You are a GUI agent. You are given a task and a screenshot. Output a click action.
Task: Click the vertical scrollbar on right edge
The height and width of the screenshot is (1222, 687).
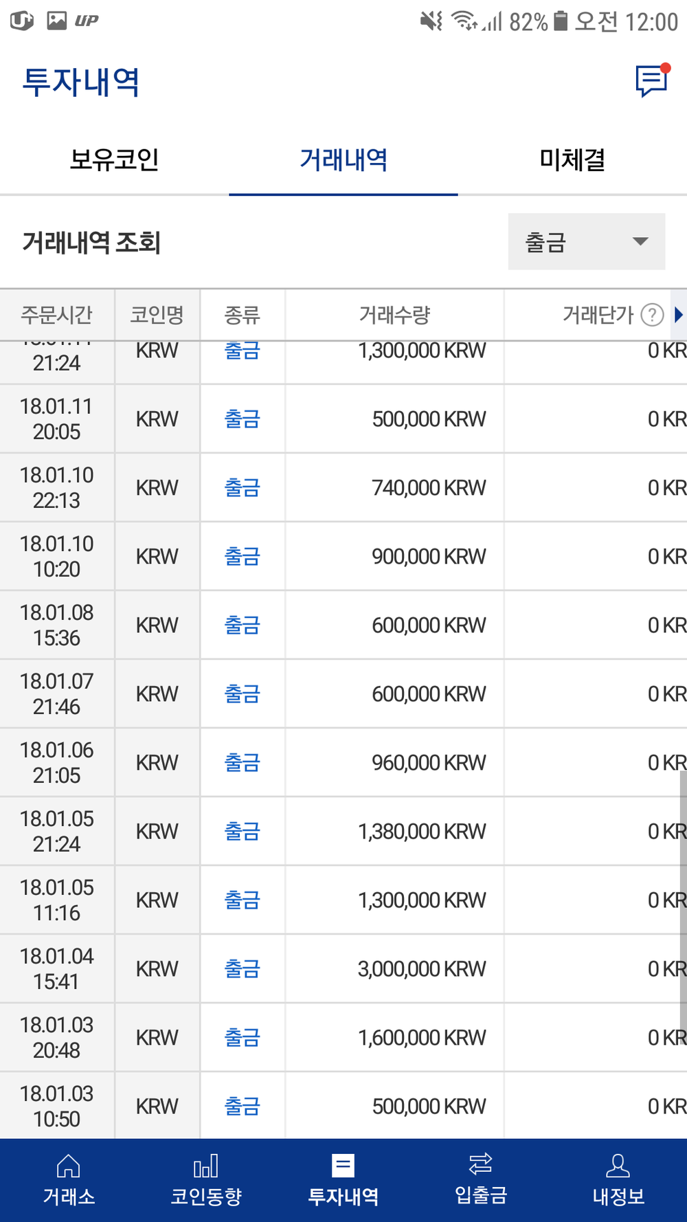[x=683, y=893]
